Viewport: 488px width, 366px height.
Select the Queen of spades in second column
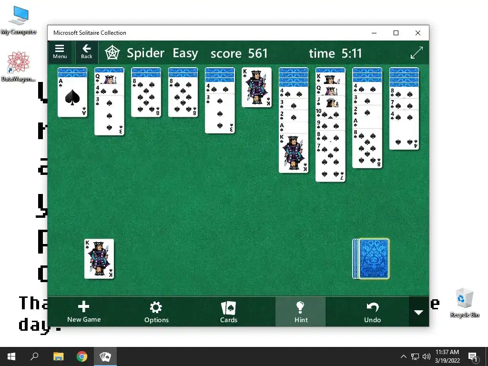(x=109, y=79)
